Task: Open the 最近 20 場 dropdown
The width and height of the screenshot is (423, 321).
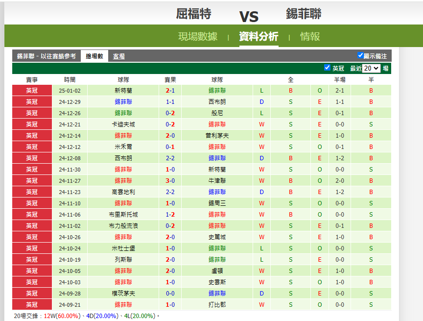Action: pyautogui.click(x=371, y=68)
